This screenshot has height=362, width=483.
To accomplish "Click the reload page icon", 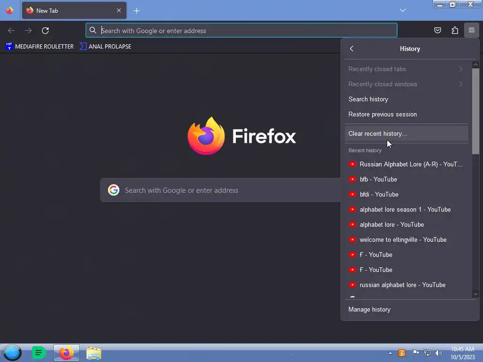I will (45, 31).
